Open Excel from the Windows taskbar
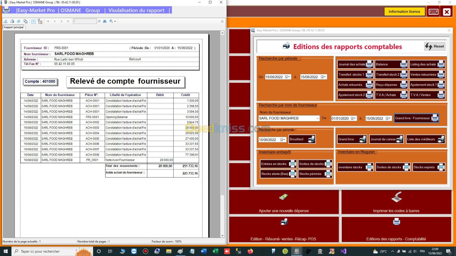The image size is (456, 256). pyautogui.click(x=215, y=251)
